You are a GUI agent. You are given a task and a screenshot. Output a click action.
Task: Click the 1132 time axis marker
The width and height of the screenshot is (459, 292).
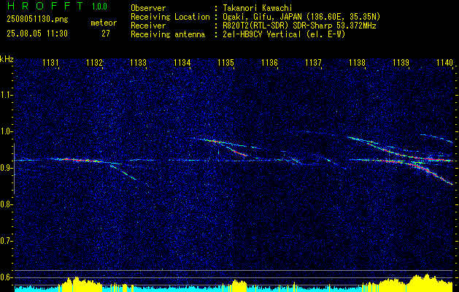pos(94,62)
